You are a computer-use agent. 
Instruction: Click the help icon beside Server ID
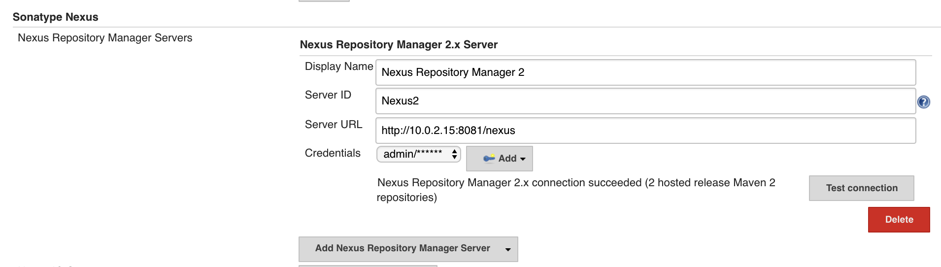[923, 102]
